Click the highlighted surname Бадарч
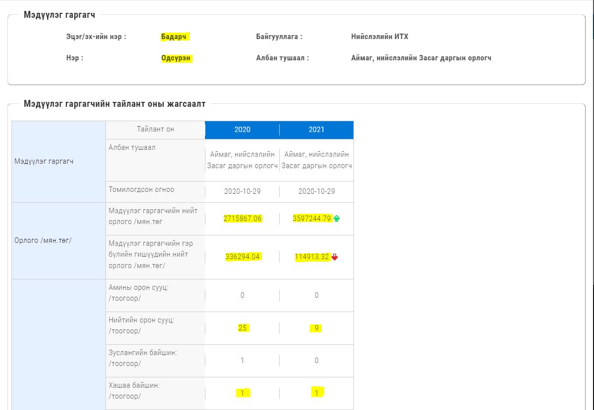Screen dimensions: 594x410 tap(174, 37)
